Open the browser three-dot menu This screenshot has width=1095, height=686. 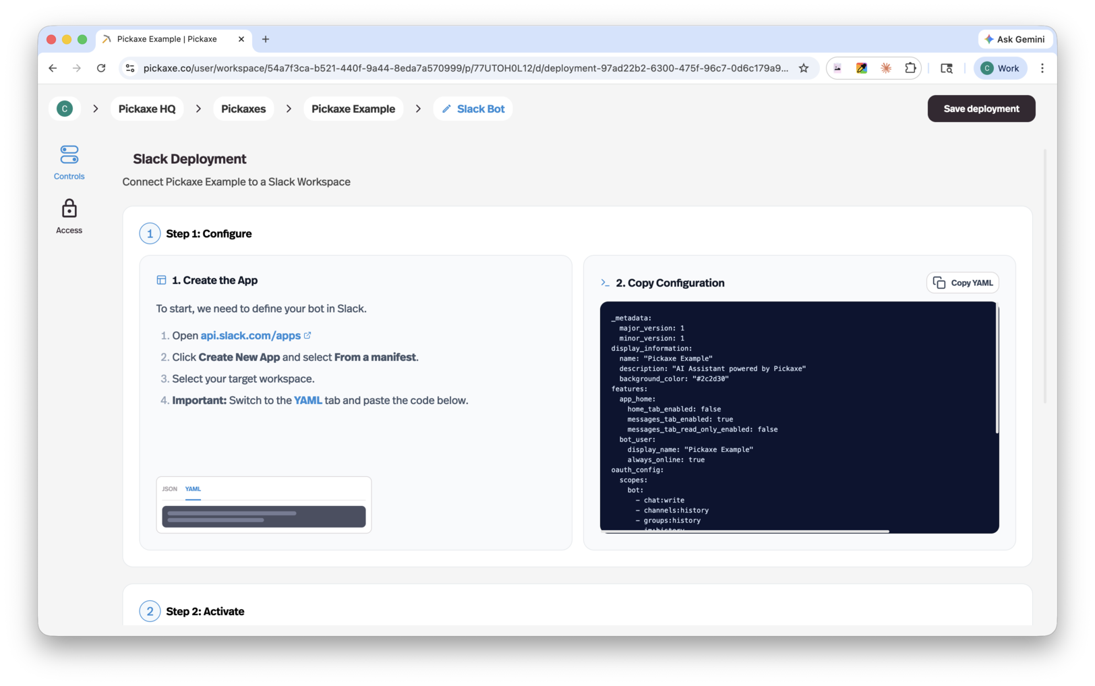1042,67
